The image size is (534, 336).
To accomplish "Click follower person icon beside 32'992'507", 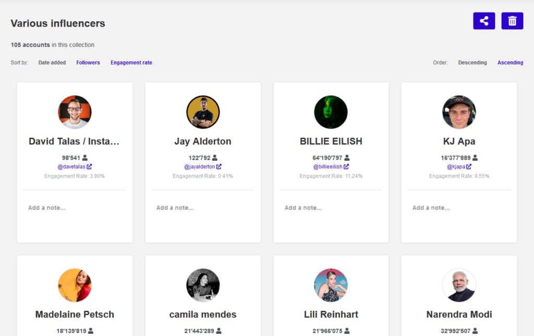I will [475, 331].
